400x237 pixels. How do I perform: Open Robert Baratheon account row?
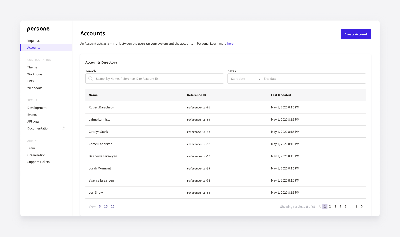[225, 107]
